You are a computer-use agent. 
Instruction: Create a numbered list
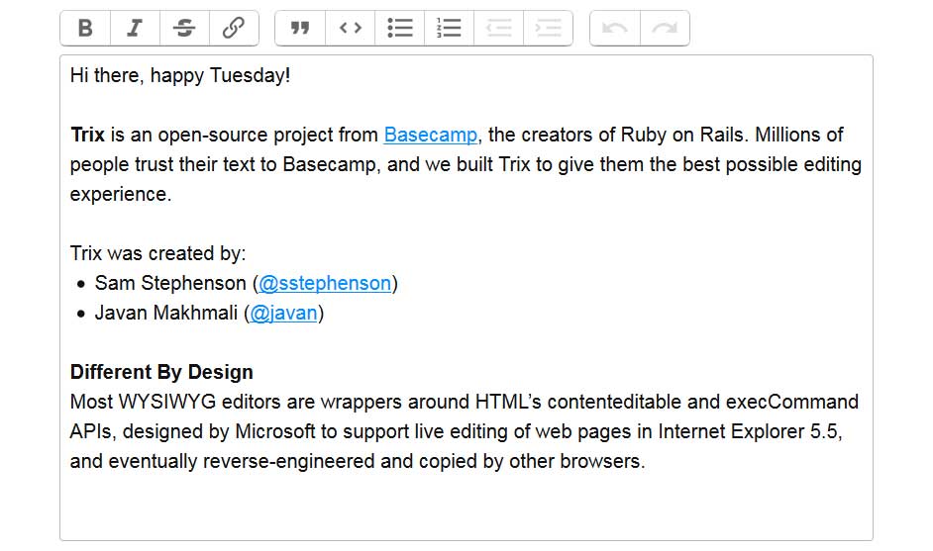[449, 28]
